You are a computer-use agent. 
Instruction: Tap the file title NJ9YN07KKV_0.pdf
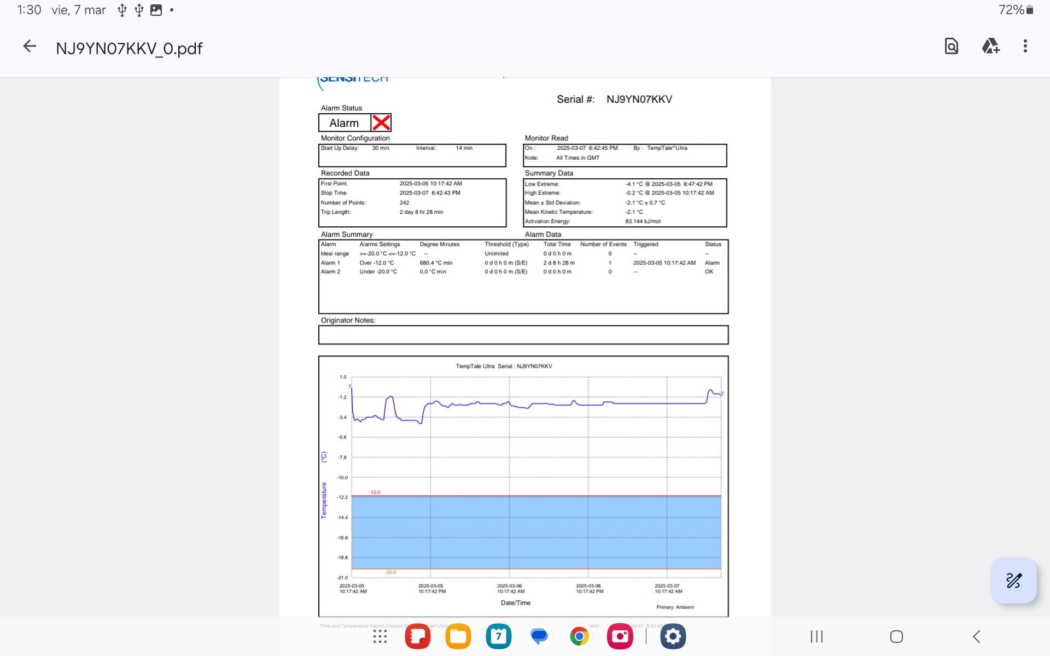[129, 48]
